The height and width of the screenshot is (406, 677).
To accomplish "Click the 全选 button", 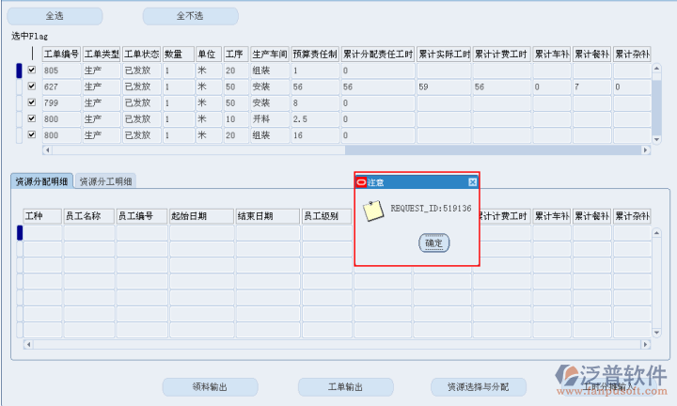I will point(55,17).
